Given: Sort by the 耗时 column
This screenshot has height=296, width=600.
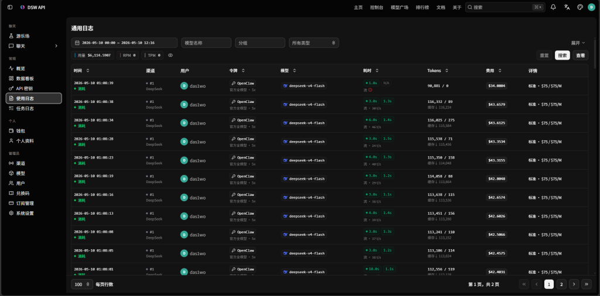Looking at the screenshot, I should click(x=371, y=71).
